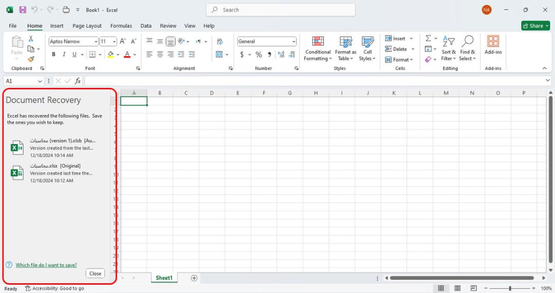Click the Borders icon

point(92,54)
